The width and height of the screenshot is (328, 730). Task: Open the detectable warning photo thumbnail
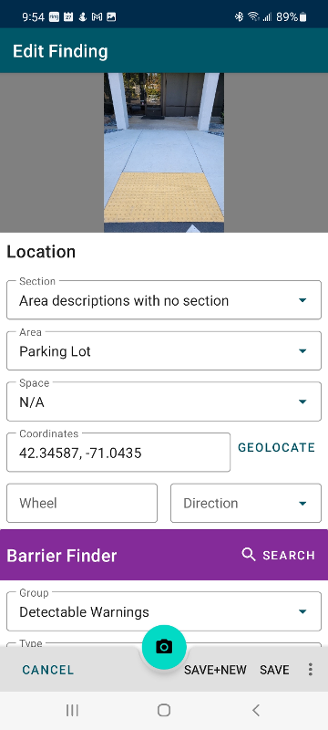coord(164,152)
